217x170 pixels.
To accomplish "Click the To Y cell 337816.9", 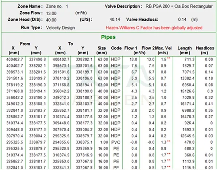I will point(84,155).
